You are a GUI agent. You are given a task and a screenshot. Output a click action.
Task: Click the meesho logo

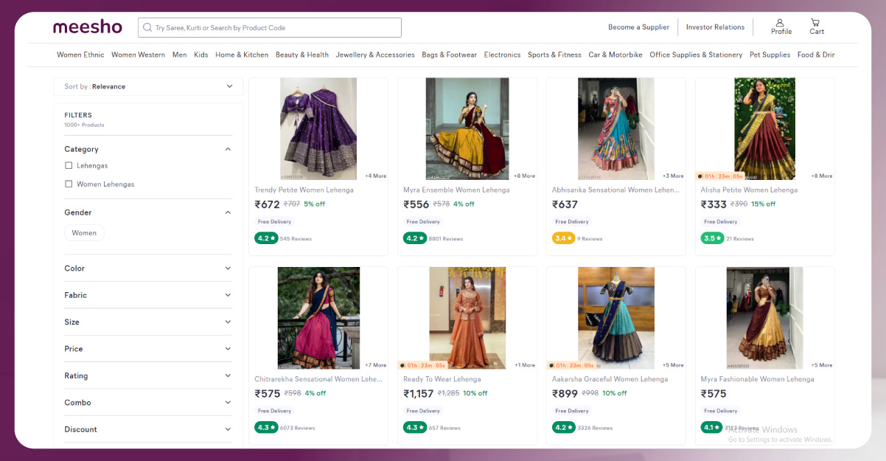pos(87,27)
